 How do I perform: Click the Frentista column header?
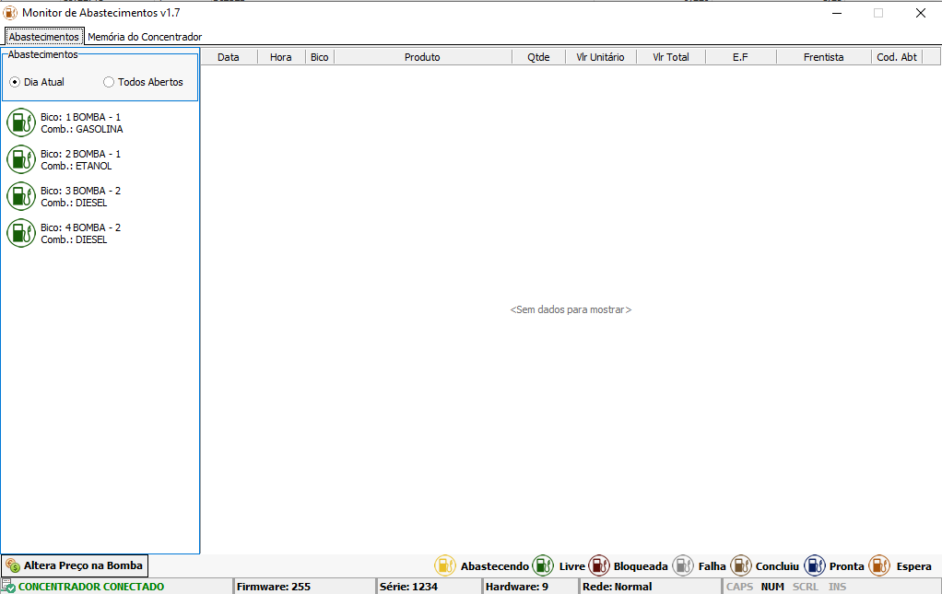[x=823, y=57]
